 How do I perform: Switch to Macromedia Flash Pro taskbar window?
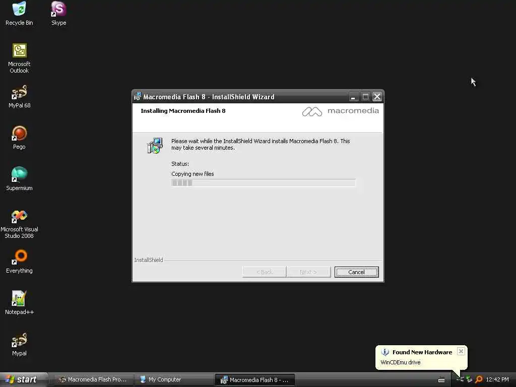(93, 379)
